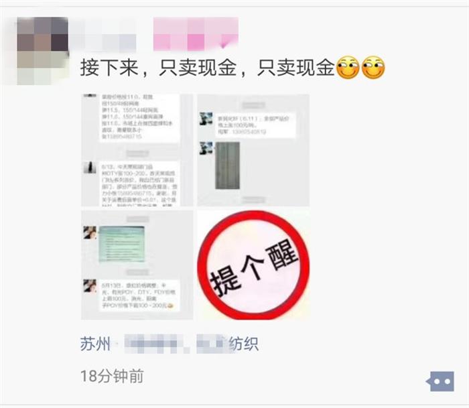
Task: Click the gray door picture inside the top-right thumbnail
Action: [x=228, y=165]
